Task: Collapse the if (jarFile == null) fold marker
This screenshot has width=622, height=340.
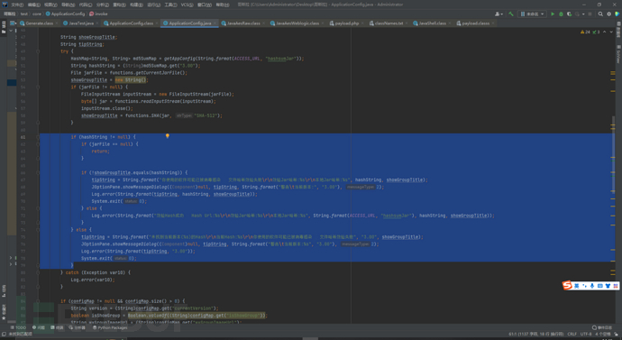Action: point(38,144)
